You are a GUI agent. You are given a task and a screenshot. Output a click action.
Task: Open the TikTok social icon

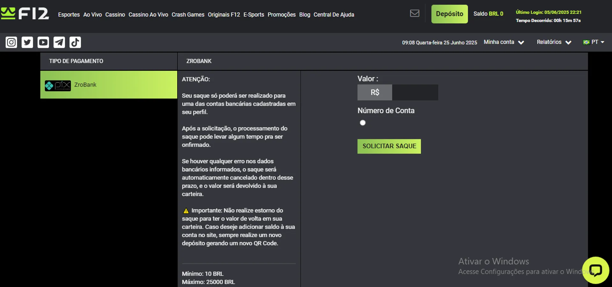pyautogui.click(x=75, y=42)
